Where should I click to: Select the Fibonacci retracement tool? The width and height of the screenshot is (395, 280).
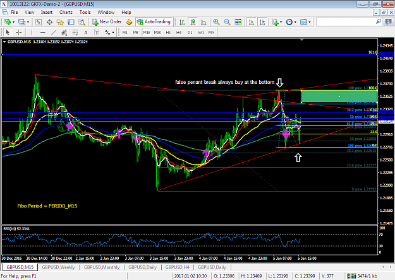tap(75, 32)
